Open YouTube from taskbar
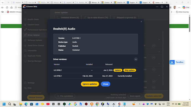This screenshot has width=191, height=107. click(x=48, y=104)
